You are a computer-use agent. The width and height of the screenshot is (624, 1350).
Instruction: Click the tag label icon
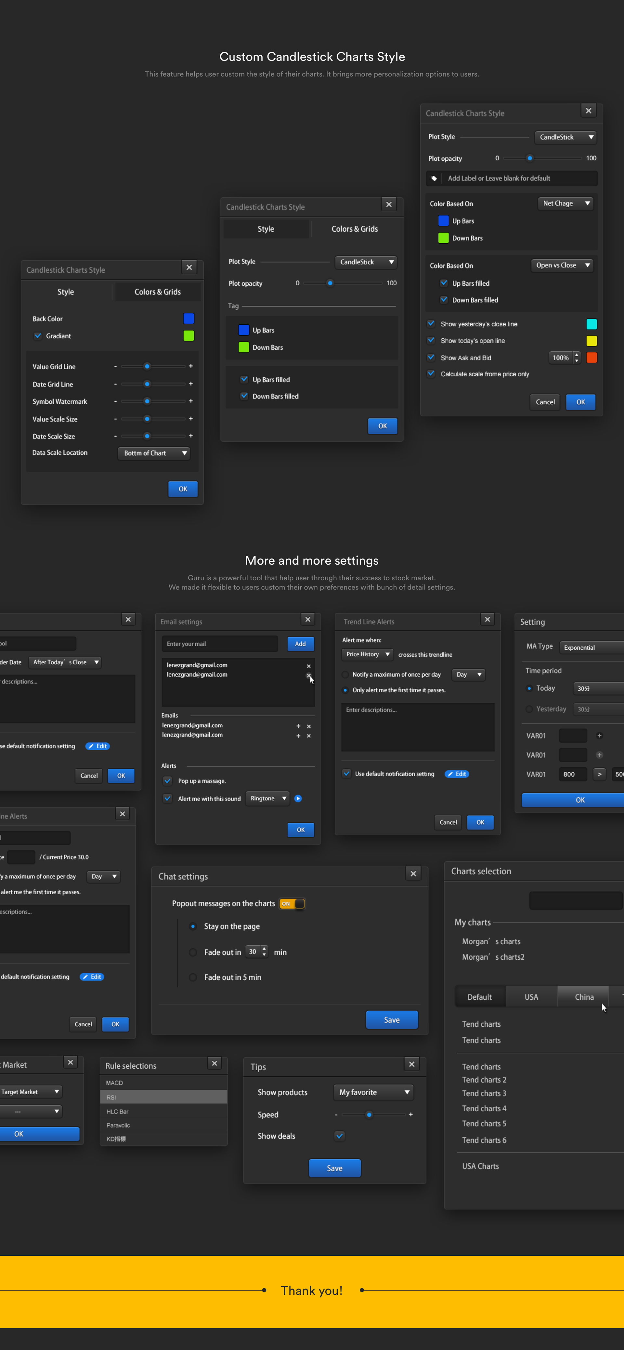coord(434,178)
